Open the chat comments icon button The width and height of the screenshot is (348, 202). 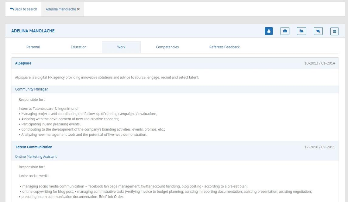click(318, 31)
